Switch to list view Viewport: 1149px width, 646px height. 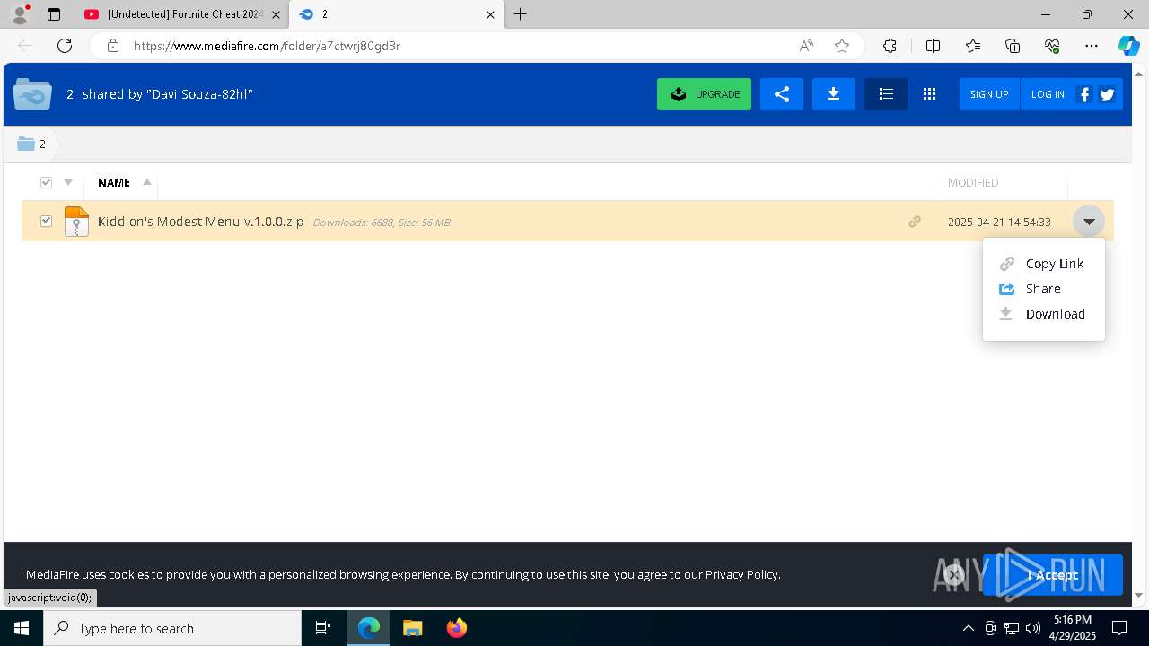click(886, 94)
